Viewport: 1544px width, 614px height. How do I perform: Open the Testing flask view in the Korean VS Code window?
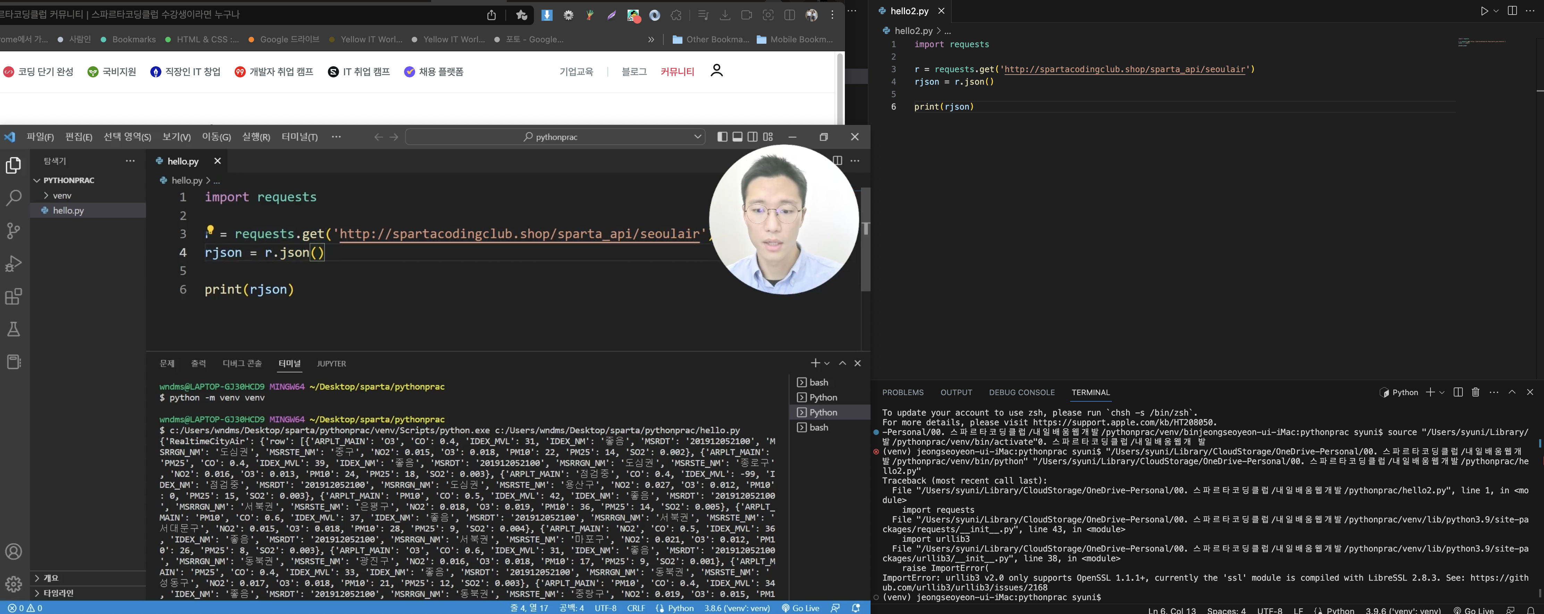(13, 329)
